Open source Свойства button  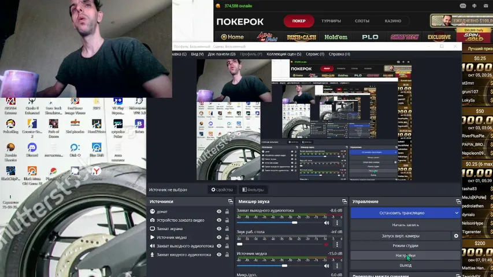[x=222, y=190]
